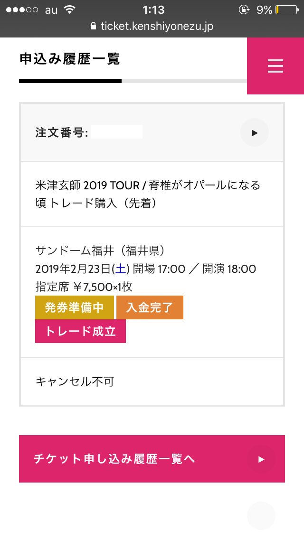Tap the battery indicator icon

tap(285, 10)
